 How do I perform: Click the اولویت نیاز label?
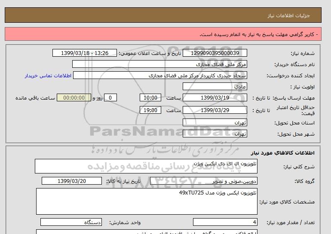(x=303, y=87)
